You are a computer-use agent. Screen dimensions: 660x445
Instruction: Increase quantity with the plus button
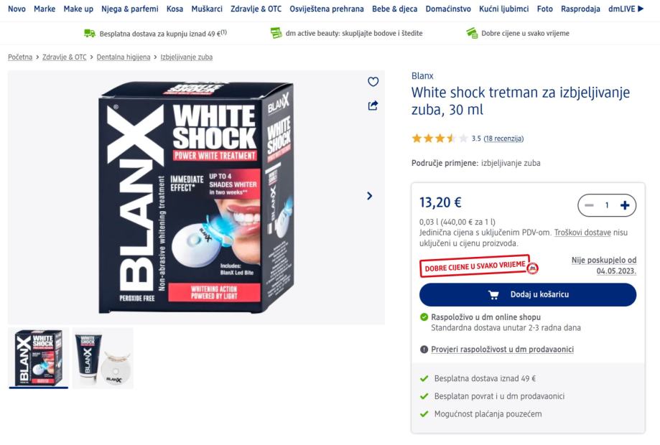click(x=625, y=205)
